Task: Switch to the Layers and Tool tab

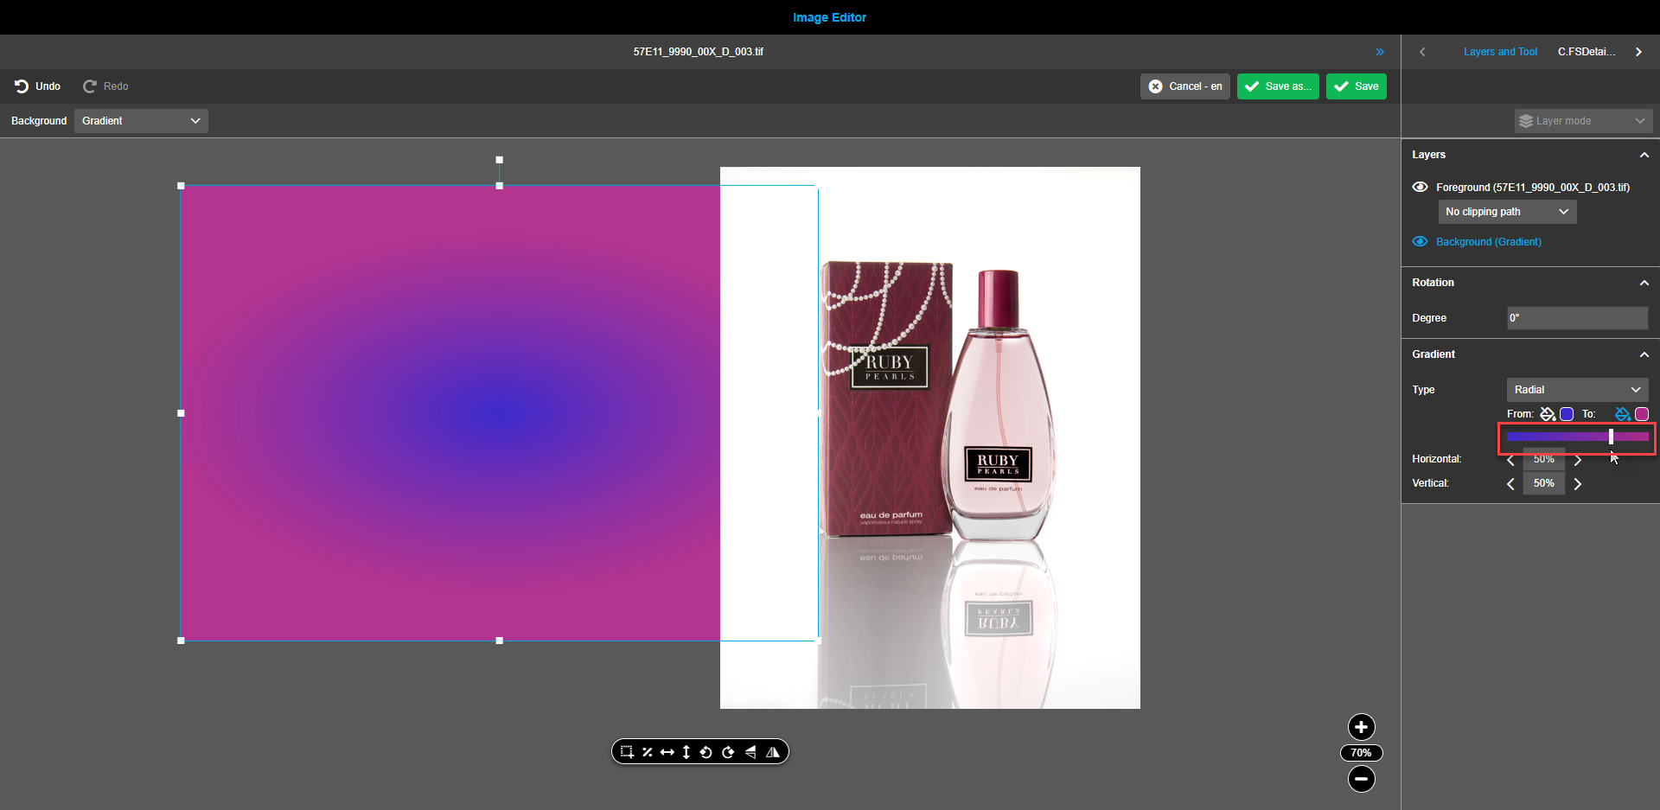Action: 1500,51
